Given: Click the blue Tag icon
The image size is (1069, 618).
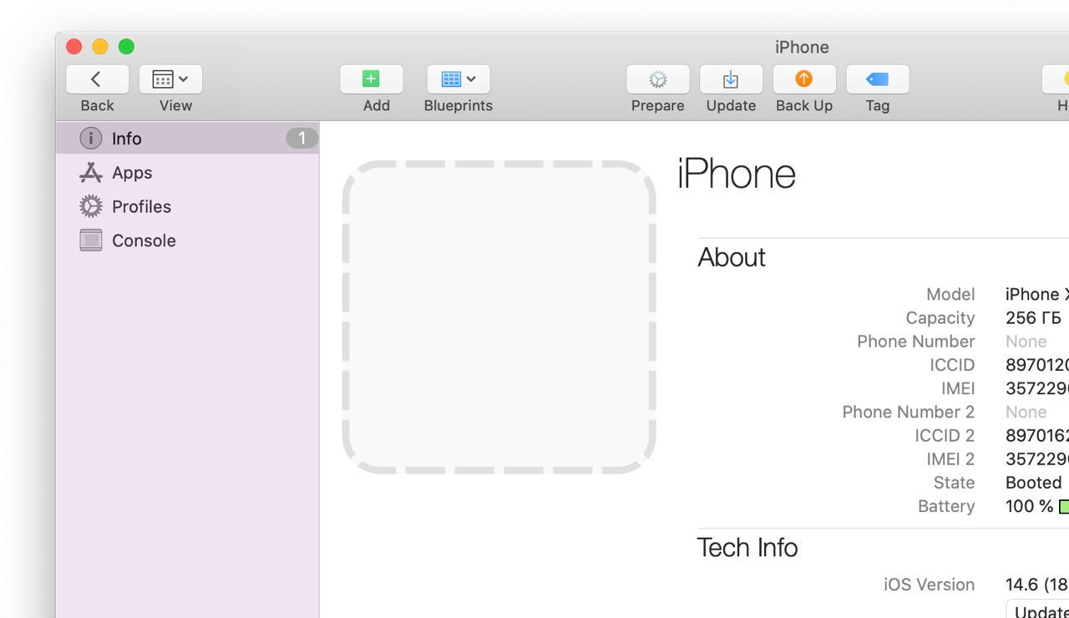Looking at the screenshot, I should pos(878,79).
